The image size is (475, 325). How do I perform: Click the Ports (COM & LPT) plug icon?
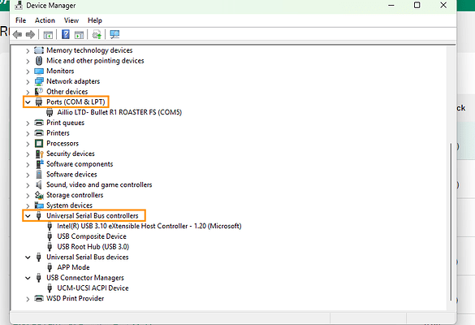[x=39, y=102]
